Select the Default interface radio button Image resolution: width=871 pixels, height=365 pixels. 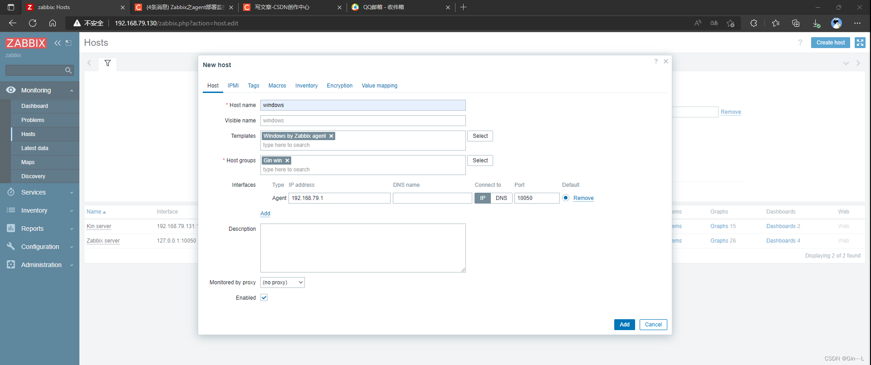click(x=566, y=198)
